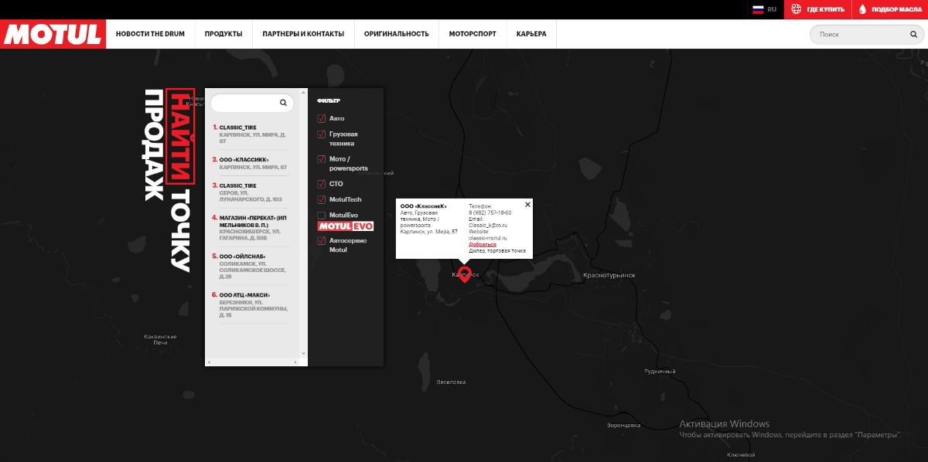This screenshot has height=462, width=928.
Task: Toggle the Мото / powersports filter checkbox
Action: 322,159
